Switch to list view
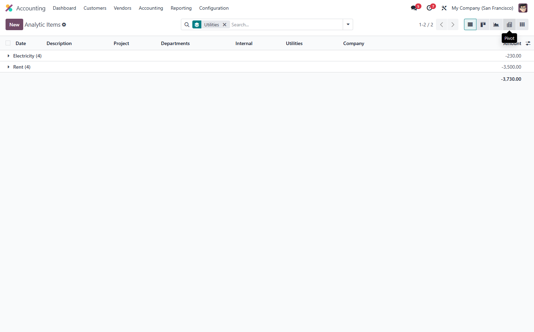The height and width of the screenshot is (332, 534). pyautogui.click(x=470, y=25)
